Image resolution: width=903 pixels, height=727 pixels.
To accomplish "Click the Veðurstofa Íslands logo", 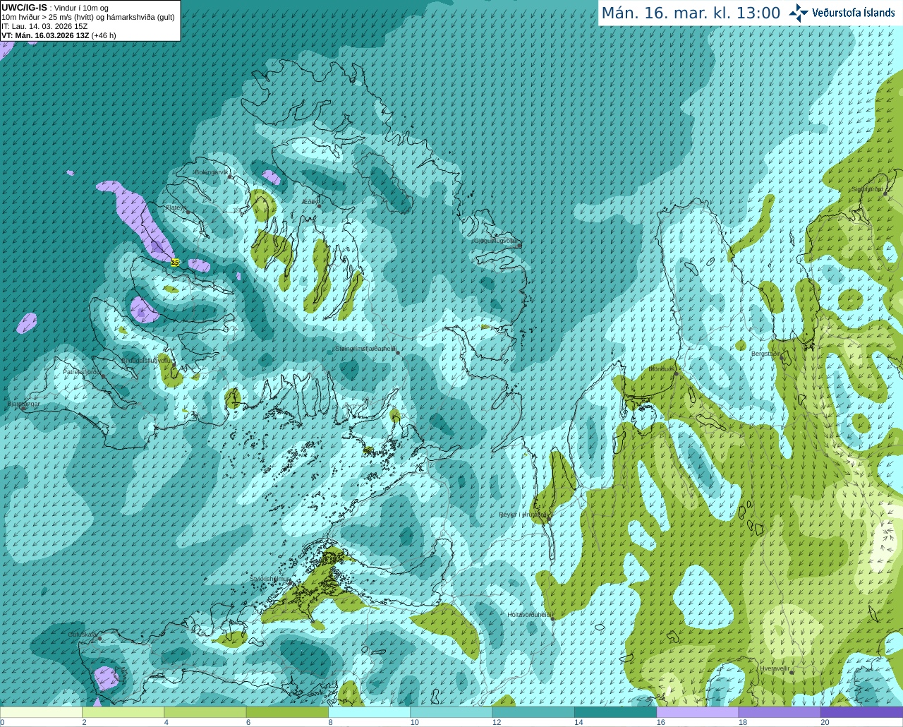I will coord(842,13).
